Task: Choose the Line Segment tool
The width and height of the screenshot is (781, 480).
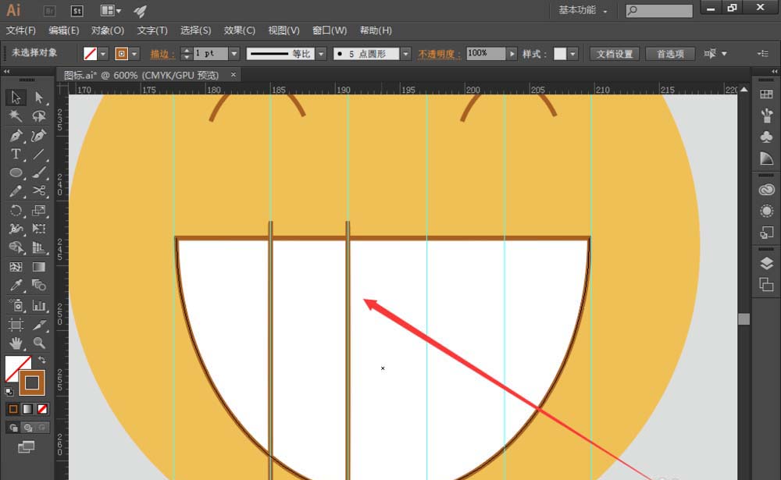Action: 39,155
